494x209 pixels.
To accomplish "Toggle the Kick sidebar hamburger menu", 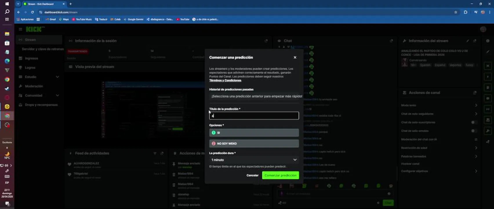I will [x=20, y=29].
